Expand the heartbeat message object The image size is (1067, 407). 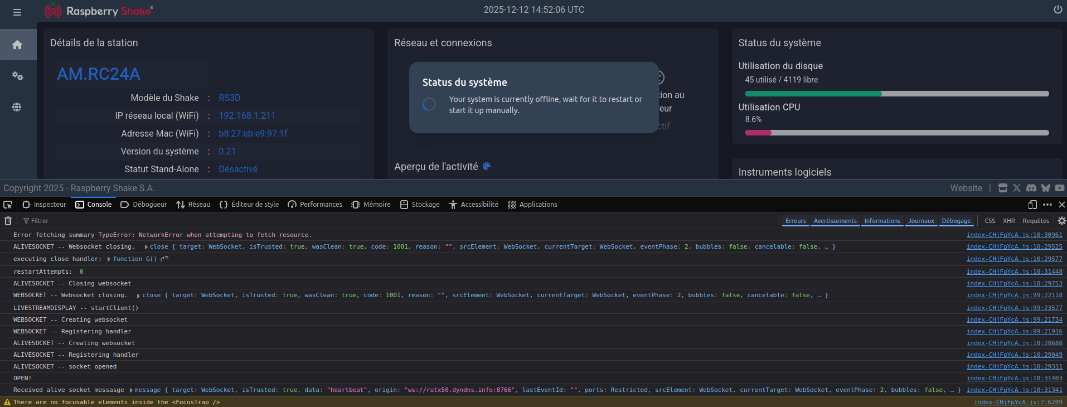tap(131, 390)
